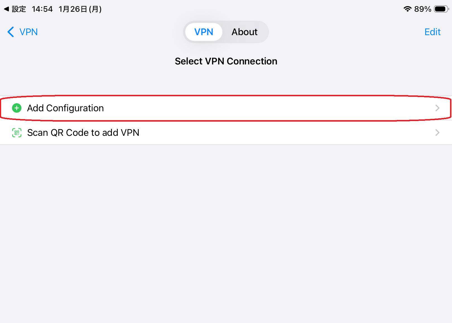Open the Scan QR Code row chevron
452x323 pixels.
point(437,132)
